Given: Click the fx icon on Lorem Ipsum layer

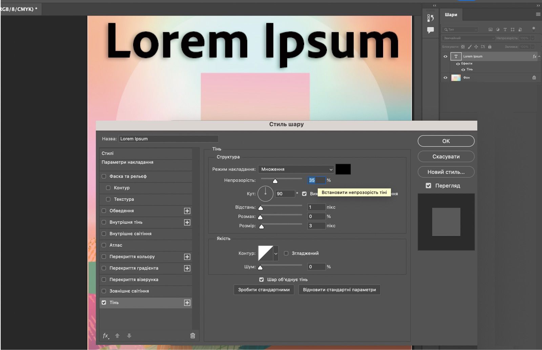Looking at the screenshot, I should [535, 57].
